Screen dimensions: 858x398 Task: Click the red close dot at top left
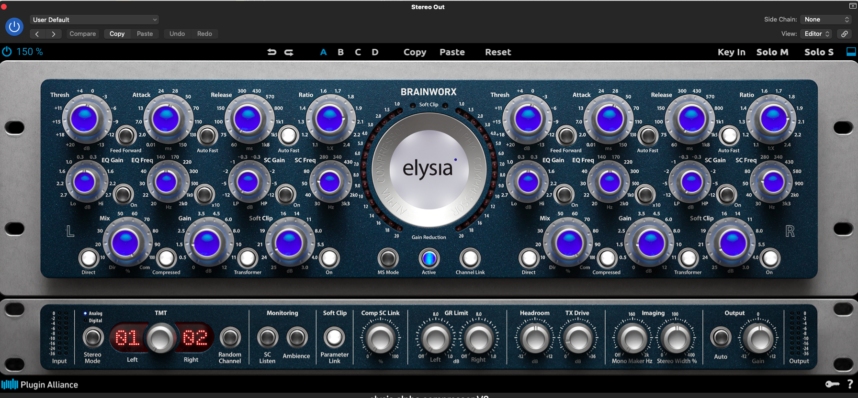(x=4, y=7)
